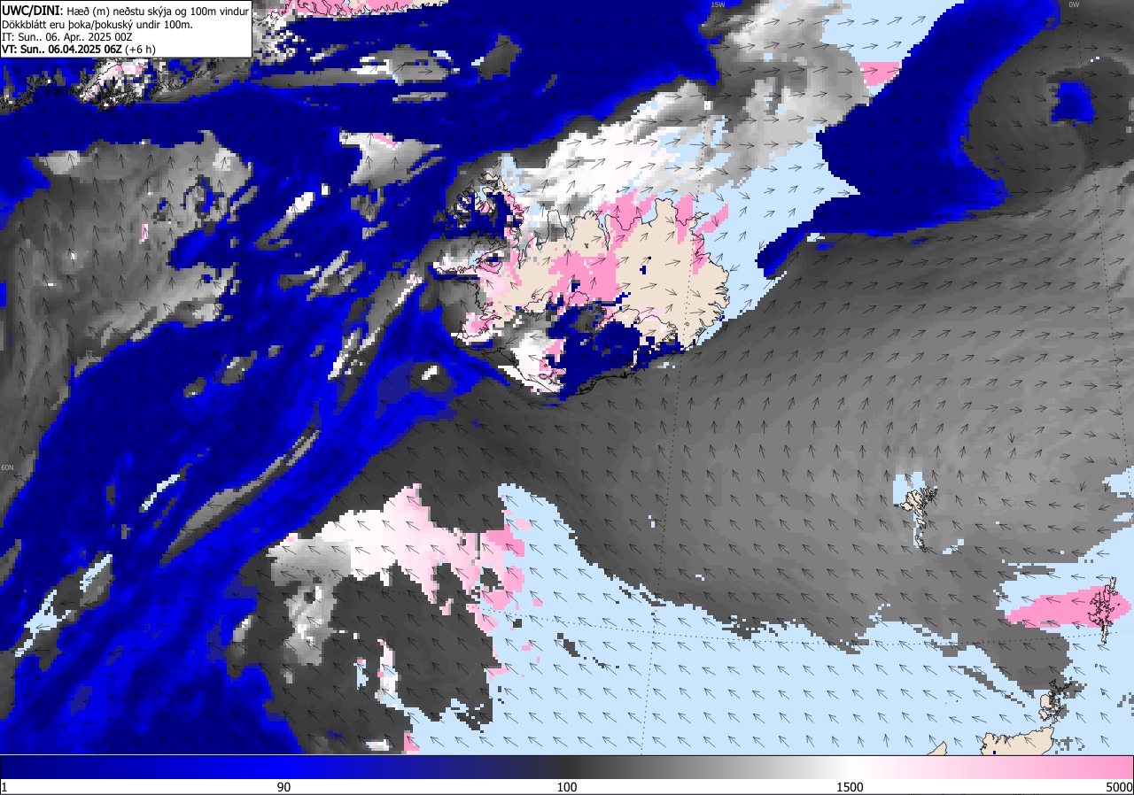The image size is (1134, 795).
Task: Click the color scale at value 90
Action: click(x=283, y=787)
